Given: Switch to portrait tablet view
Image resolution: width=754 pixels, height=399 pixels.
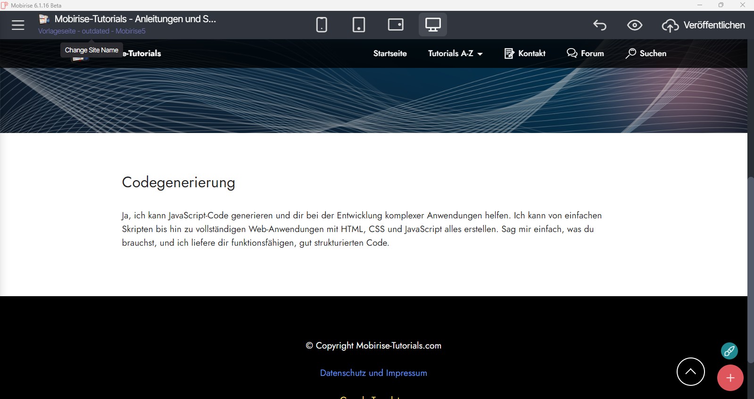Looking at the screenshot, I should (x=358, y=25).
